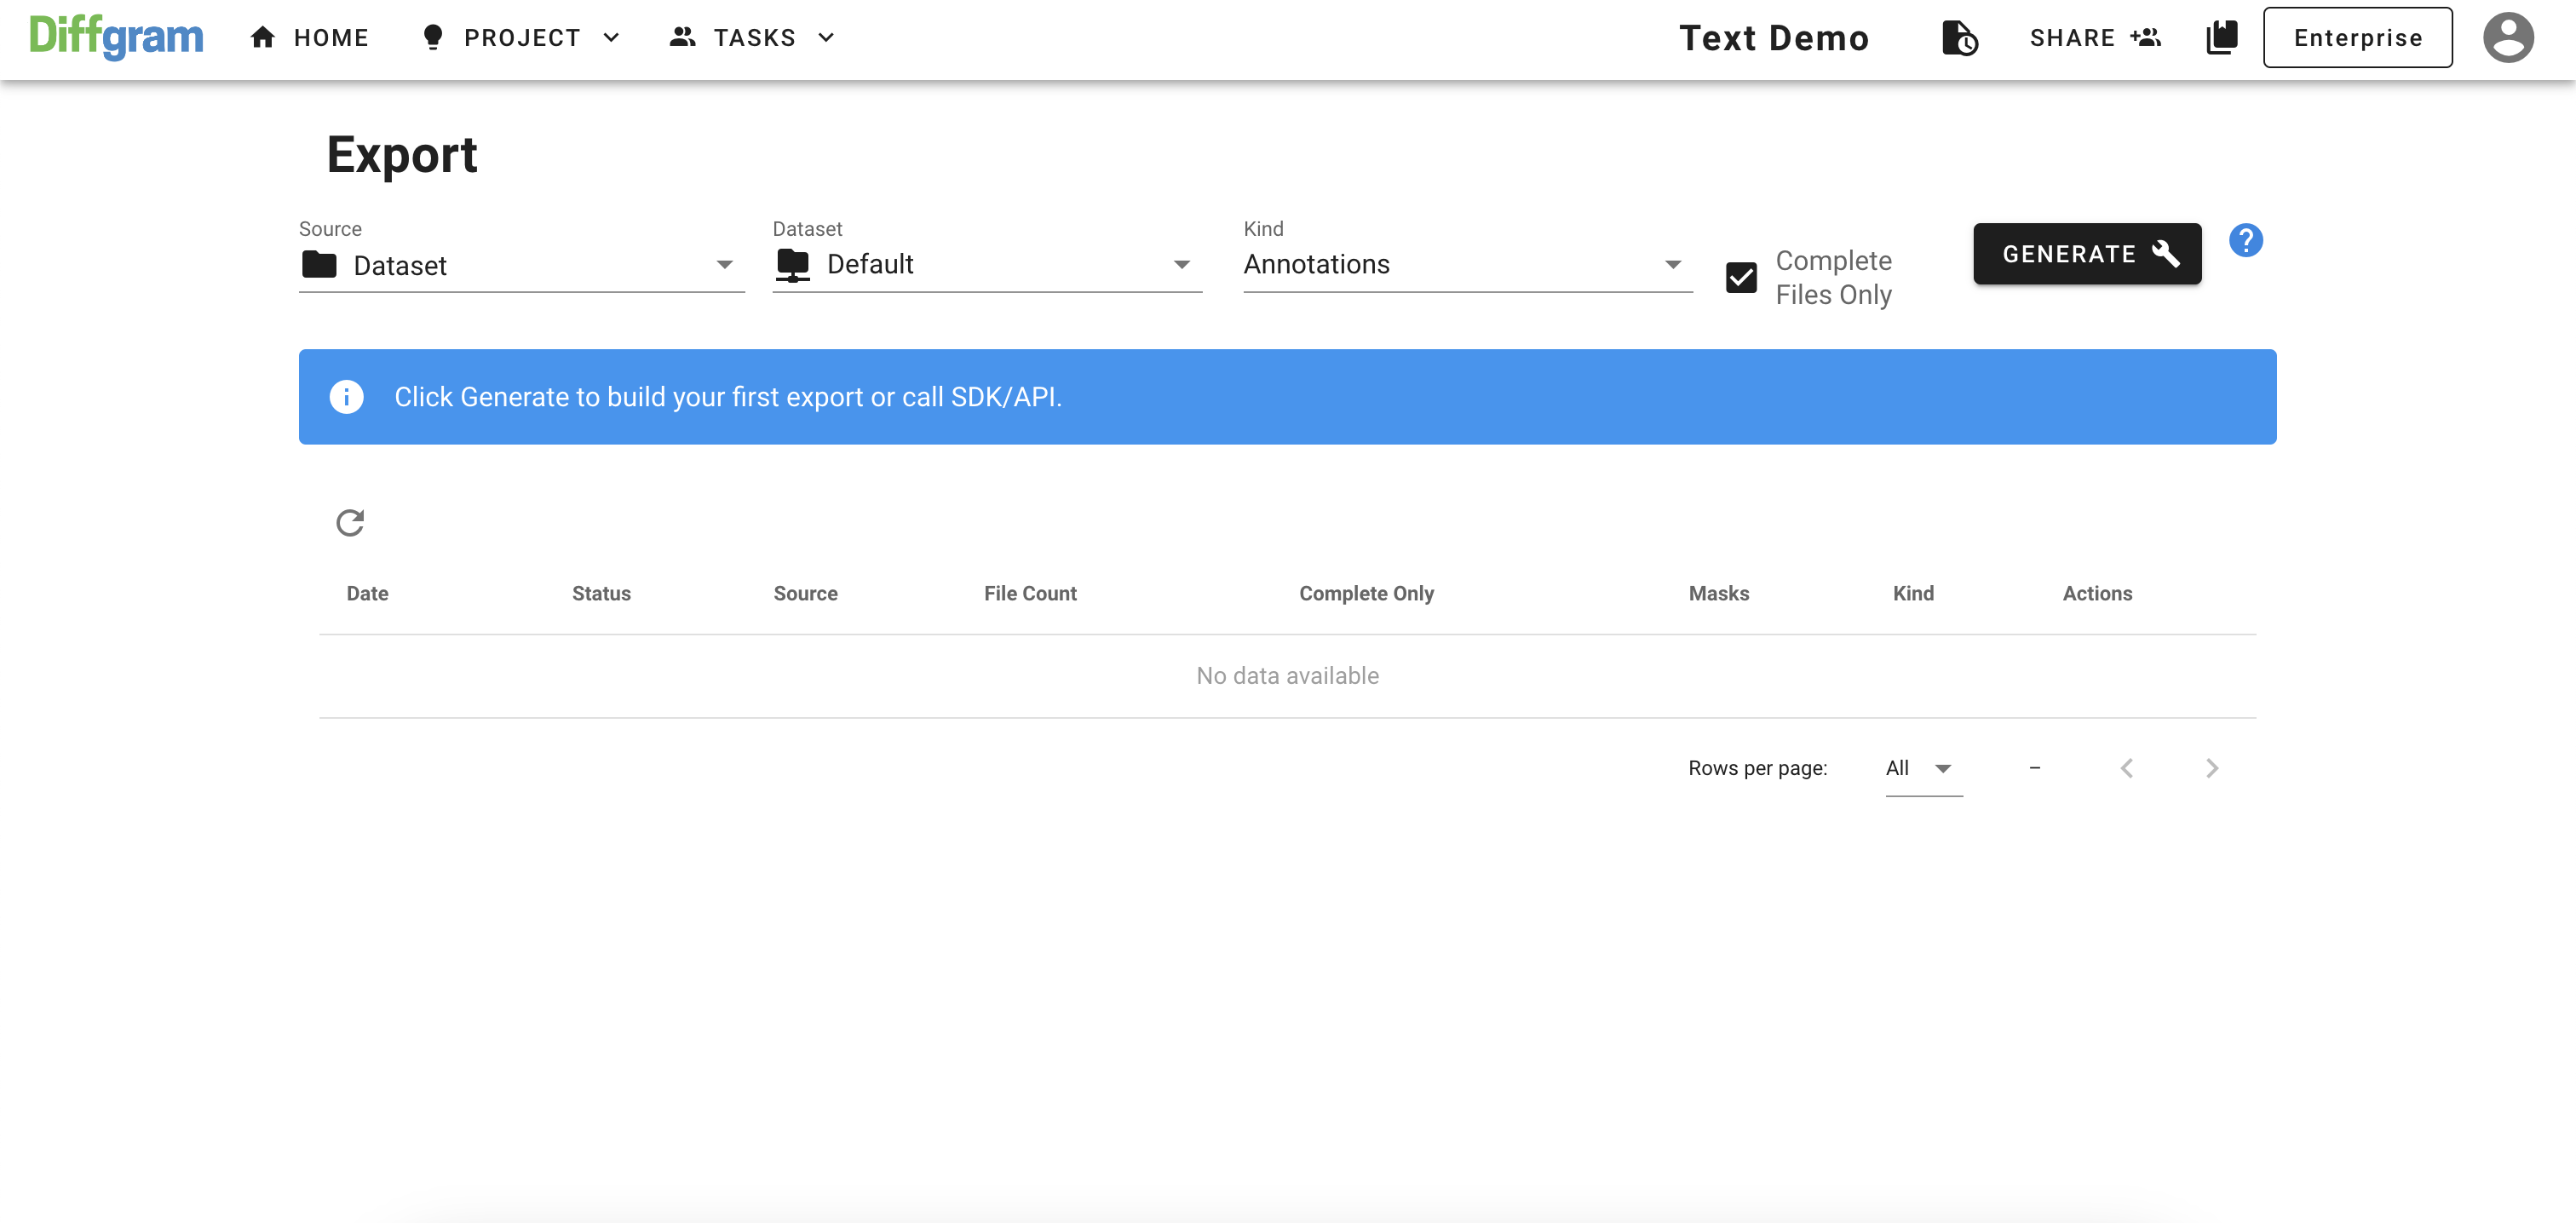Viewport: 2576px width, 1223px height.
Task: Click the network folder icon in Dataset field
Action: pyautogui.click(x=792, y=265)
